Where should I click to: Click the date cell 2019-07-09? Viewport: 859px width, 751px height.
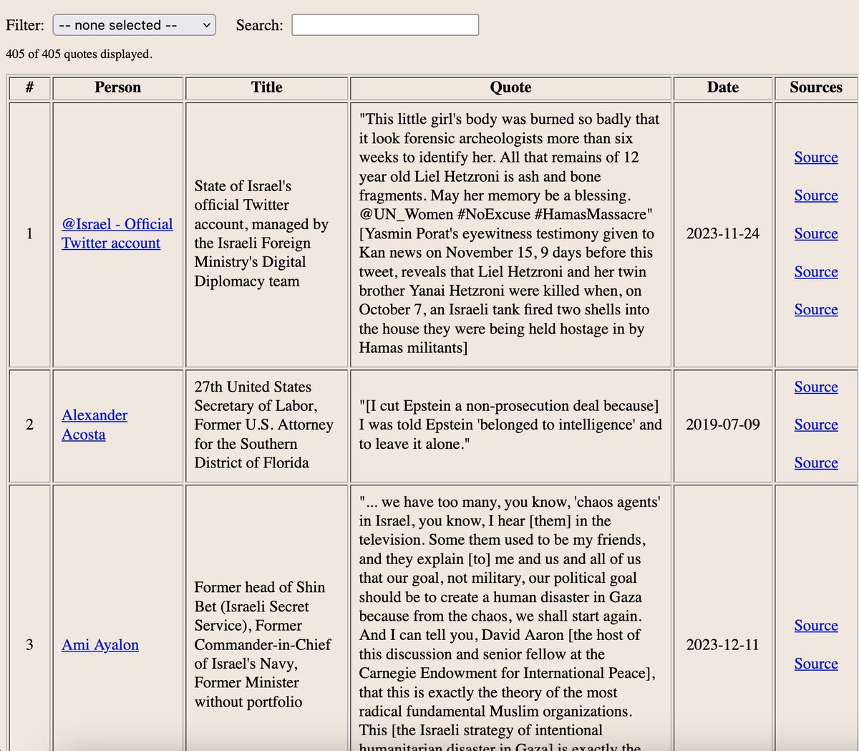pyautogui.click(x=723, y=425)
